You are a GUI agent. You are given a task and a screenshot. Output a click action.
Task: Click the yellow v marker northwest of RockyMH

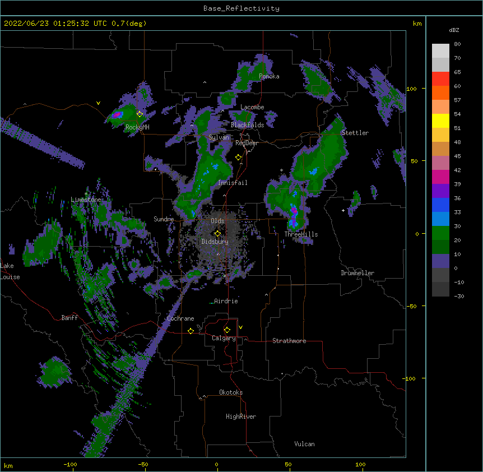pyautogui.click(x=98, y=103)
